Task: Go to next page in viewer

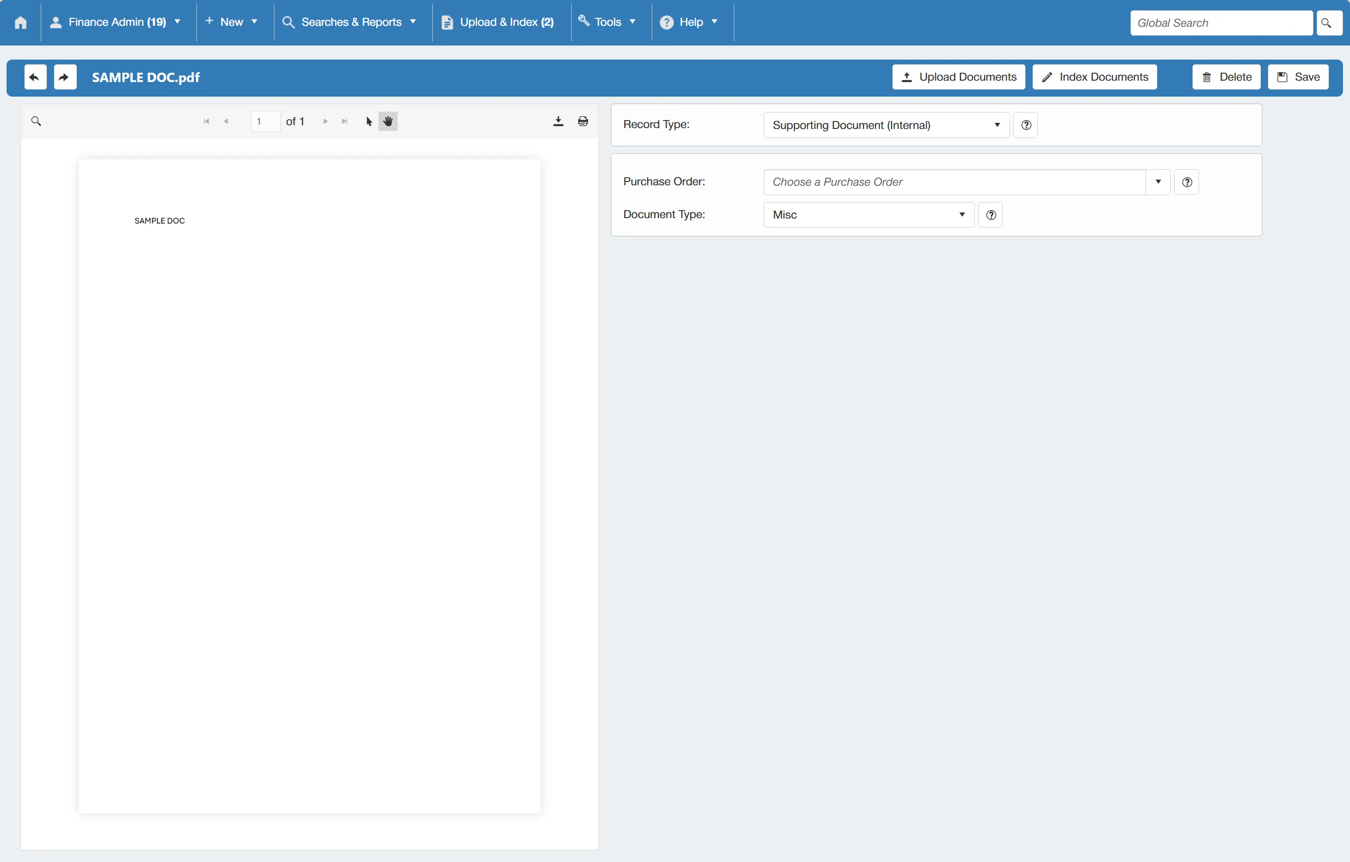Action: click(x=325, y=121)
